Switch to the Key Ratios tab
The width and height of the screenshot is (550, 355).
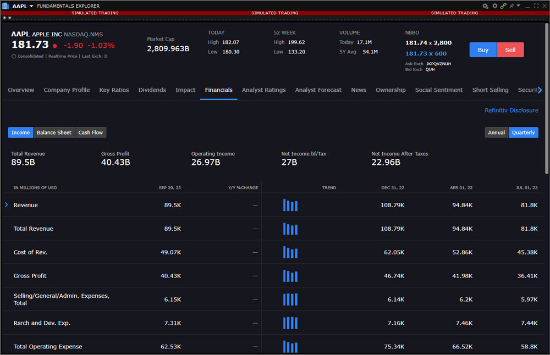(x=114, y=90)
